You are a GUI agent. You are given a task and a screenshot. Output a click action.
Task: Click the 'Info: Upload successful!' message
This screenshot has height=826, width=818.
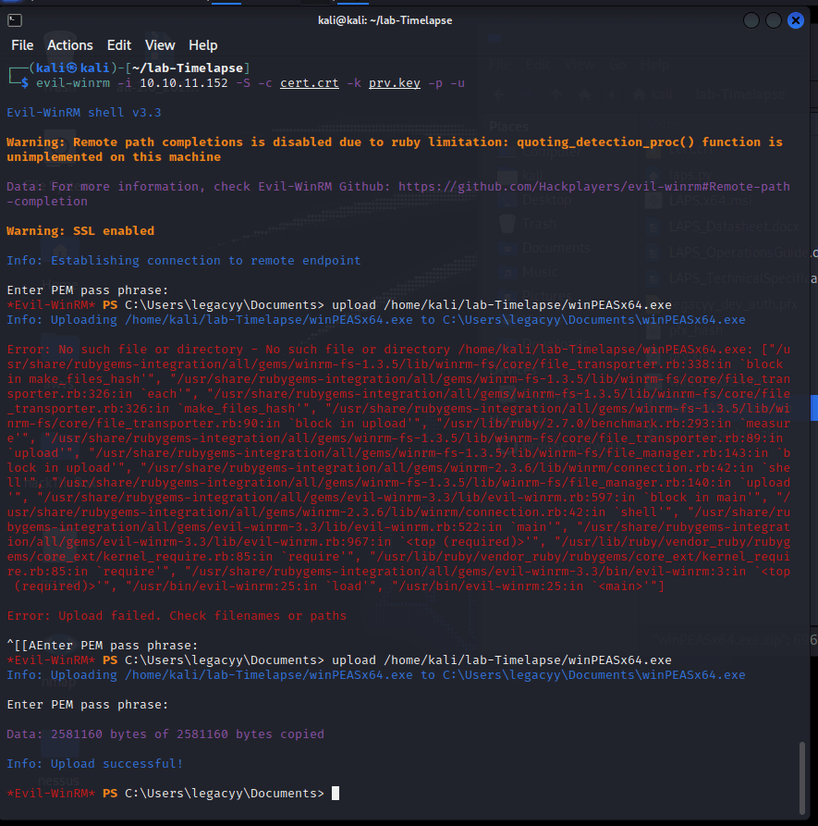(x=95, y=764)
